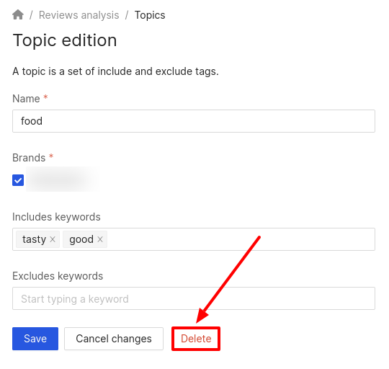Image resolution: width=389 pixels, height=369 pixels.
Task: Click the blurred brand name label
Action: click(62, 179)
